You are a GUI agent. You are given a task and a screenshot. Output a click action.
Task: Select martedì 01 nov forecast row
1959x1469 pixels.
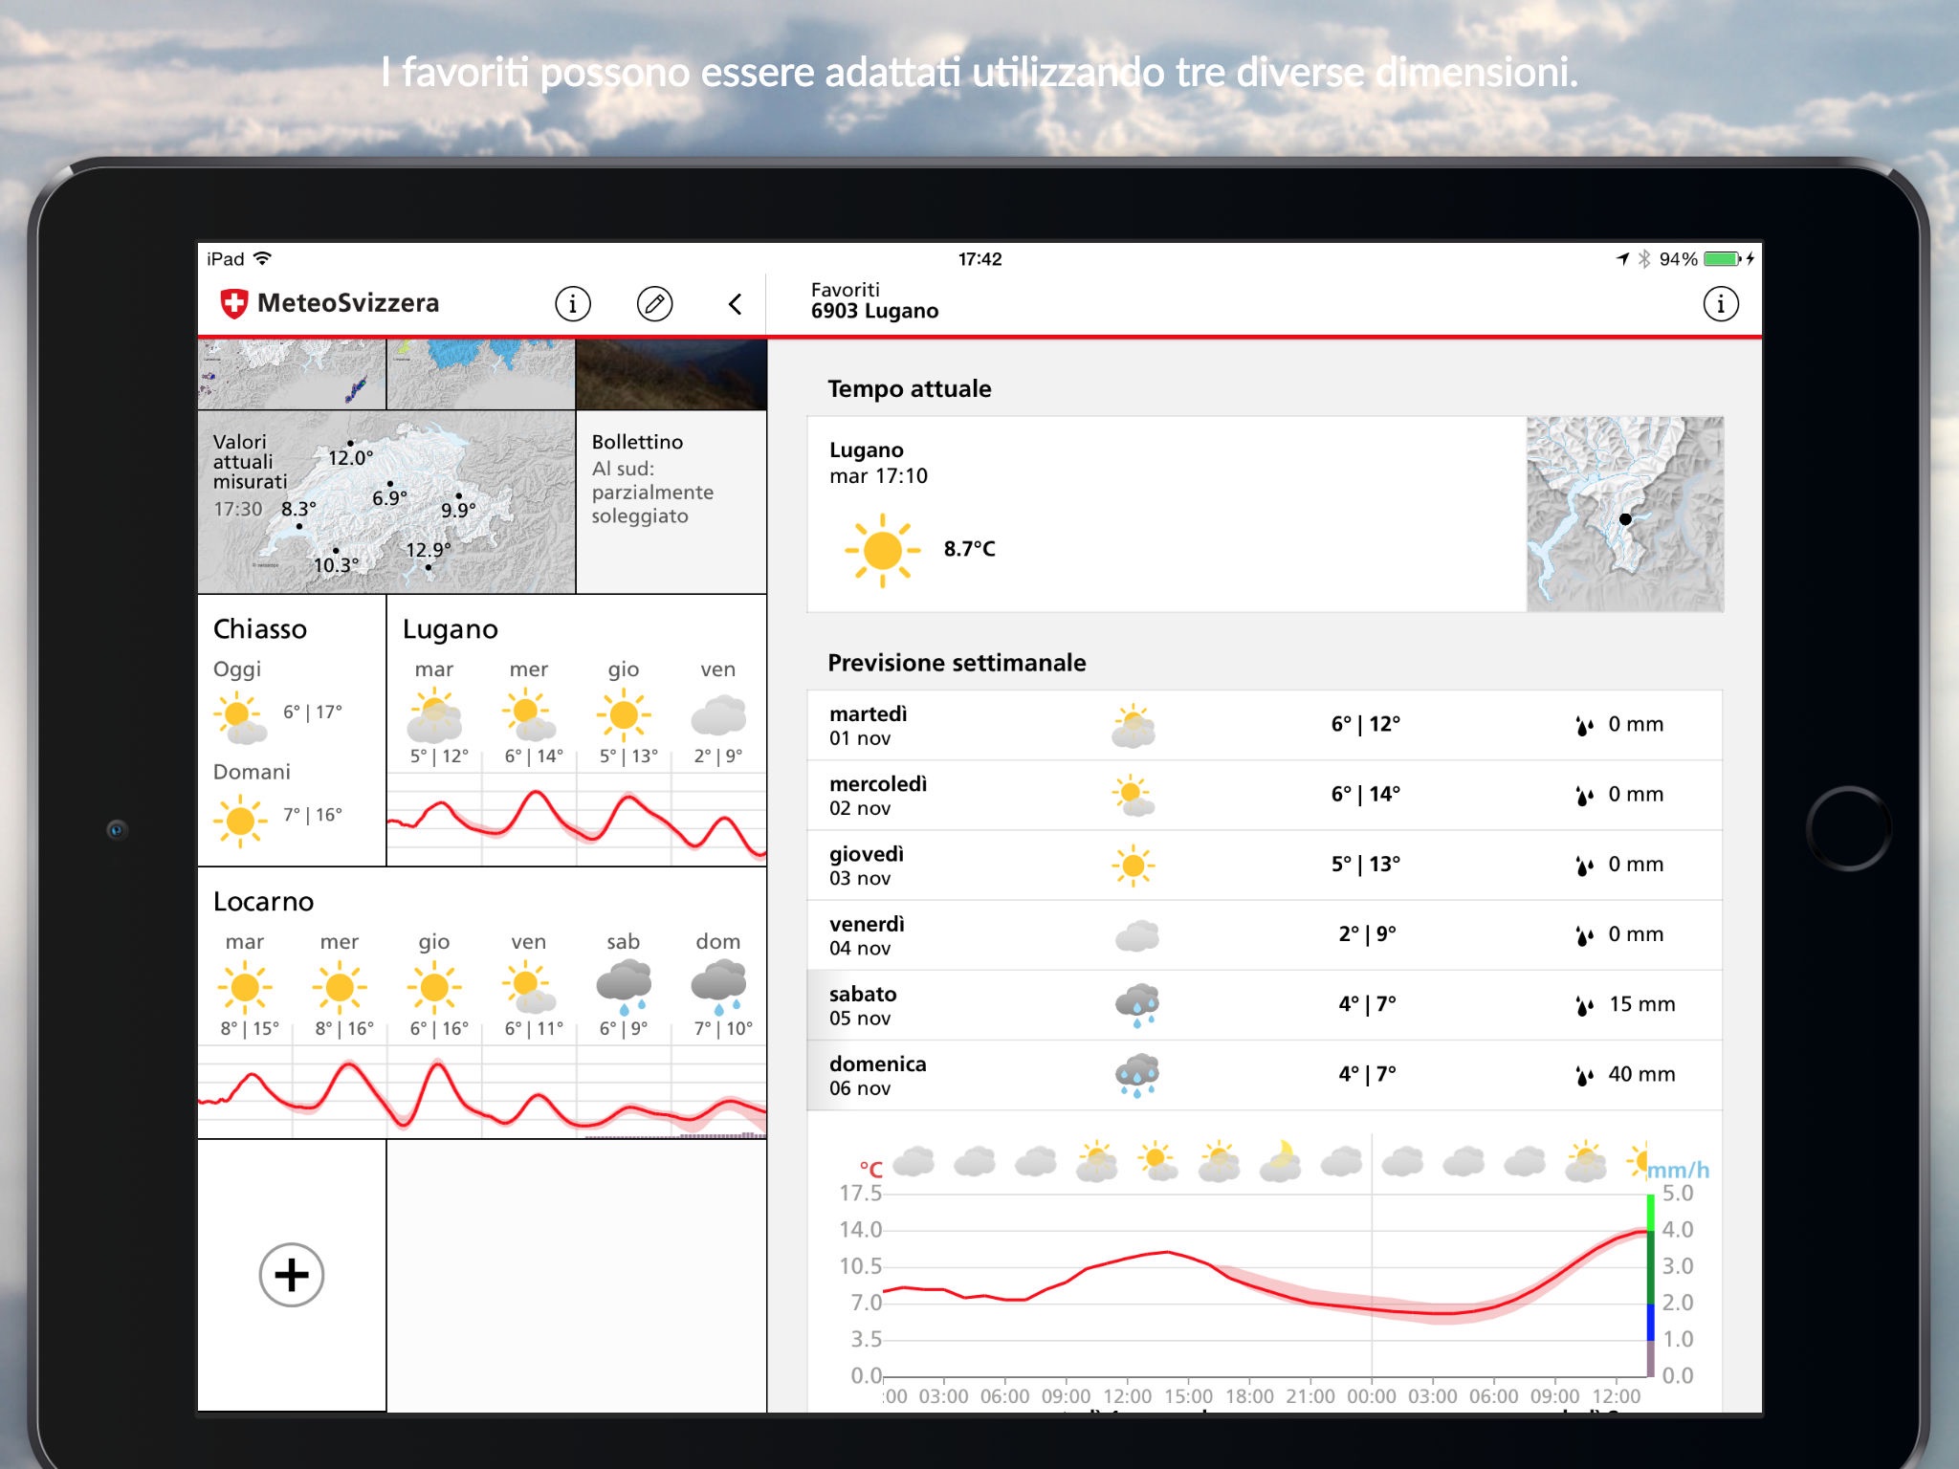[1265, 725]
